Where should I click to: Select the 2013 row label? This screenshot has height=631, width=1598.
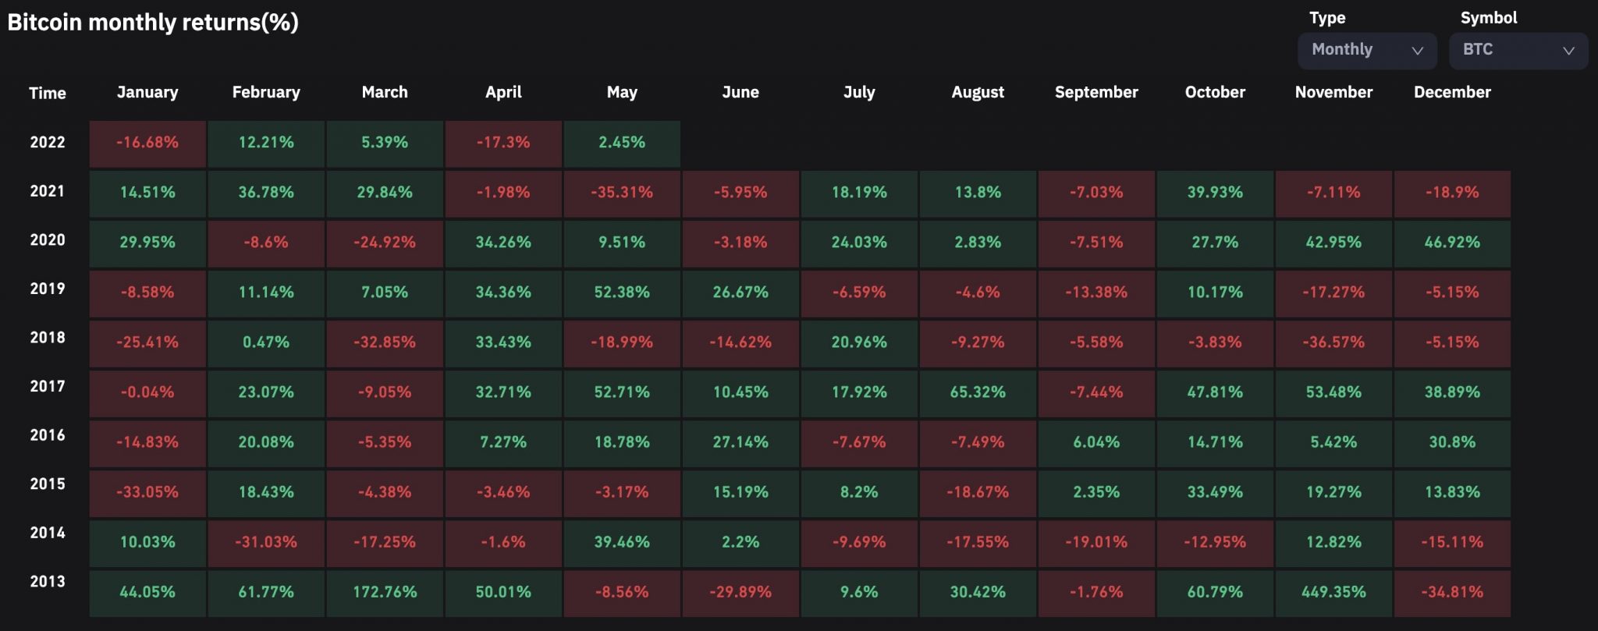click(x=48, y=582)
